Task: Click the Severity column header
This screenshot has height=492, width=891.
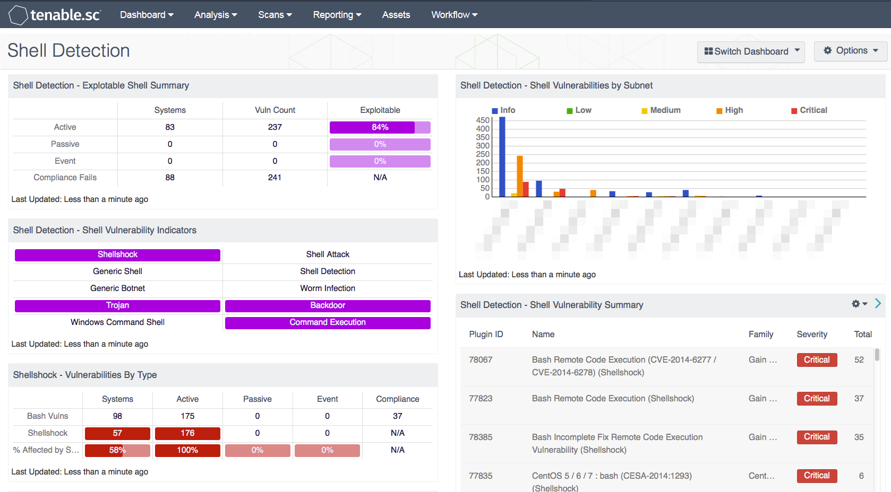Action: click(812, 335)
